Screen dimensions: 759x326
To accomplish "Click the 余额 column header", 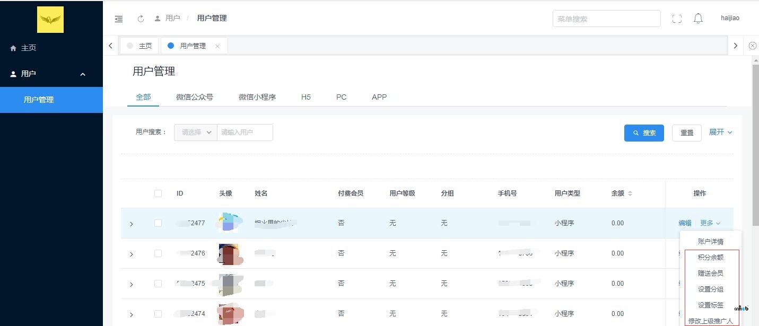I will coord(618,193).
